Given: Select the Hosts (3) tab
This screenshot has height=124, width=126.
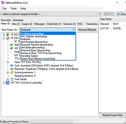Looking at the screenshot, I should [x=5, y=24].
